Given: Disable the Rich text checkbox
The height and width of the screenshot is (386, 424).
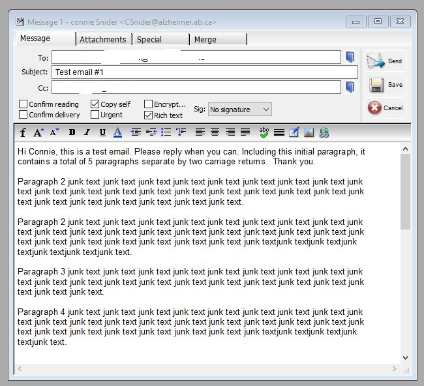Looking at the screenshot, I should [148, 115].
